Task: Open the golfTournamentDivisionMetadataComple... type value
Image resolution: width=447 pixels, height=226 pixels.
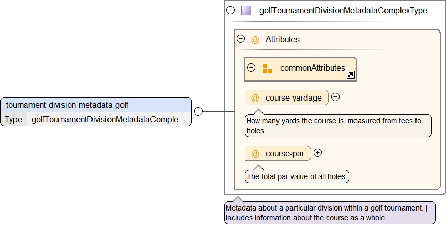Action: [x=109, y=120]
